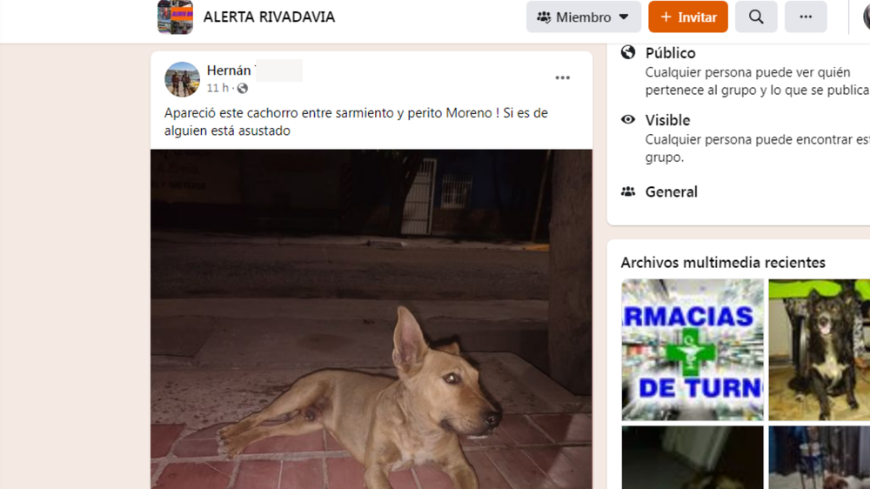Open Hernán's profile name link

click(229, 70)
